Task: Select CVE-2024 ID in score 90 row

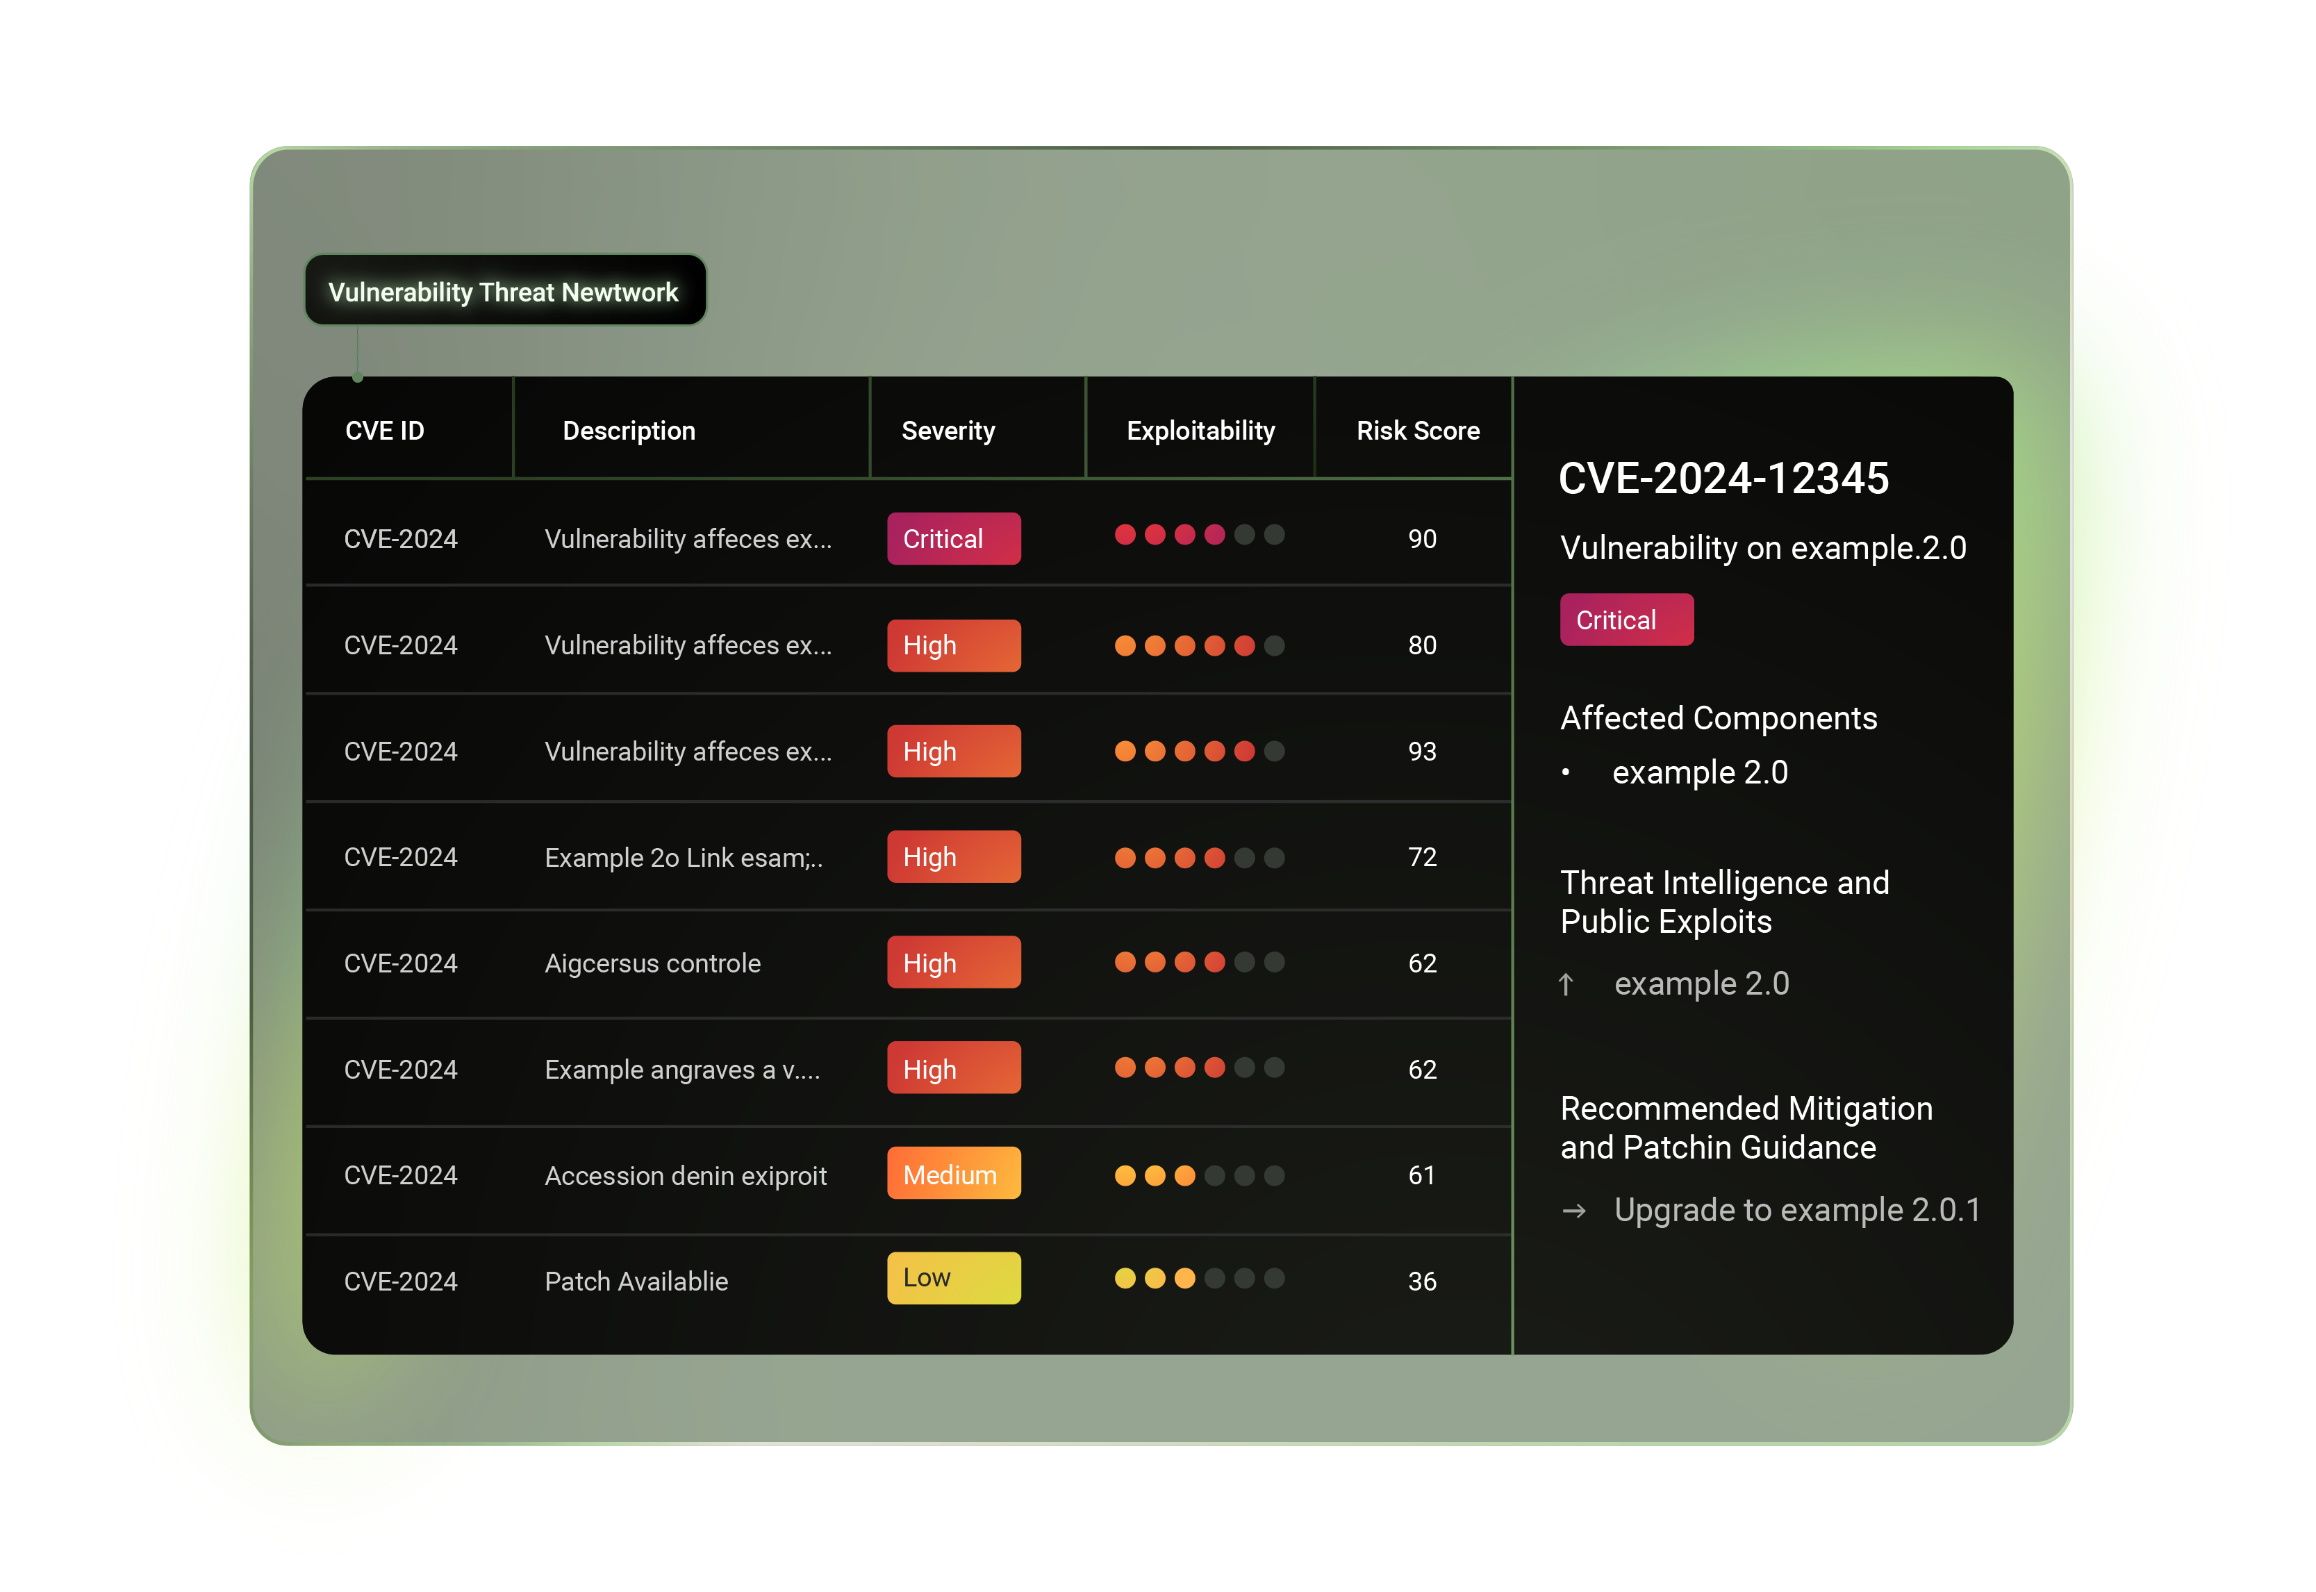Action: point(401,538)
